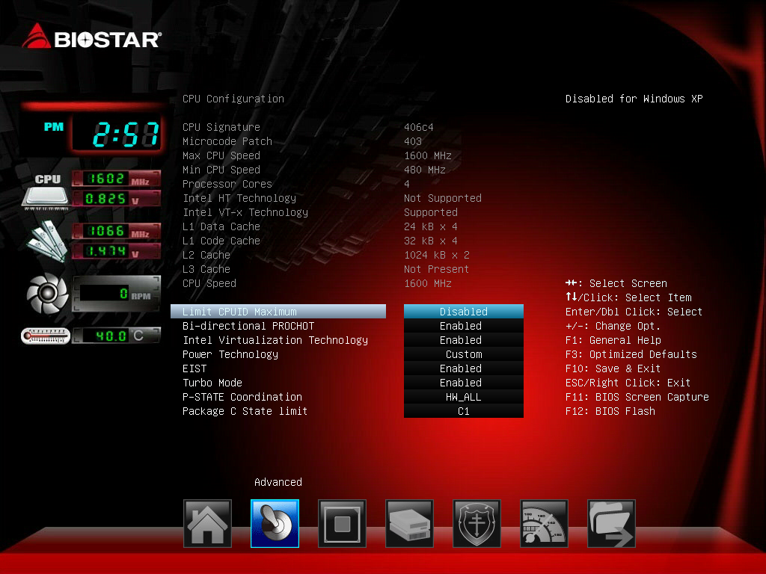Viewport: 766px width, 574px height.
Task: Click Disabled for Windows XP help text
Action: pos(634,99)
